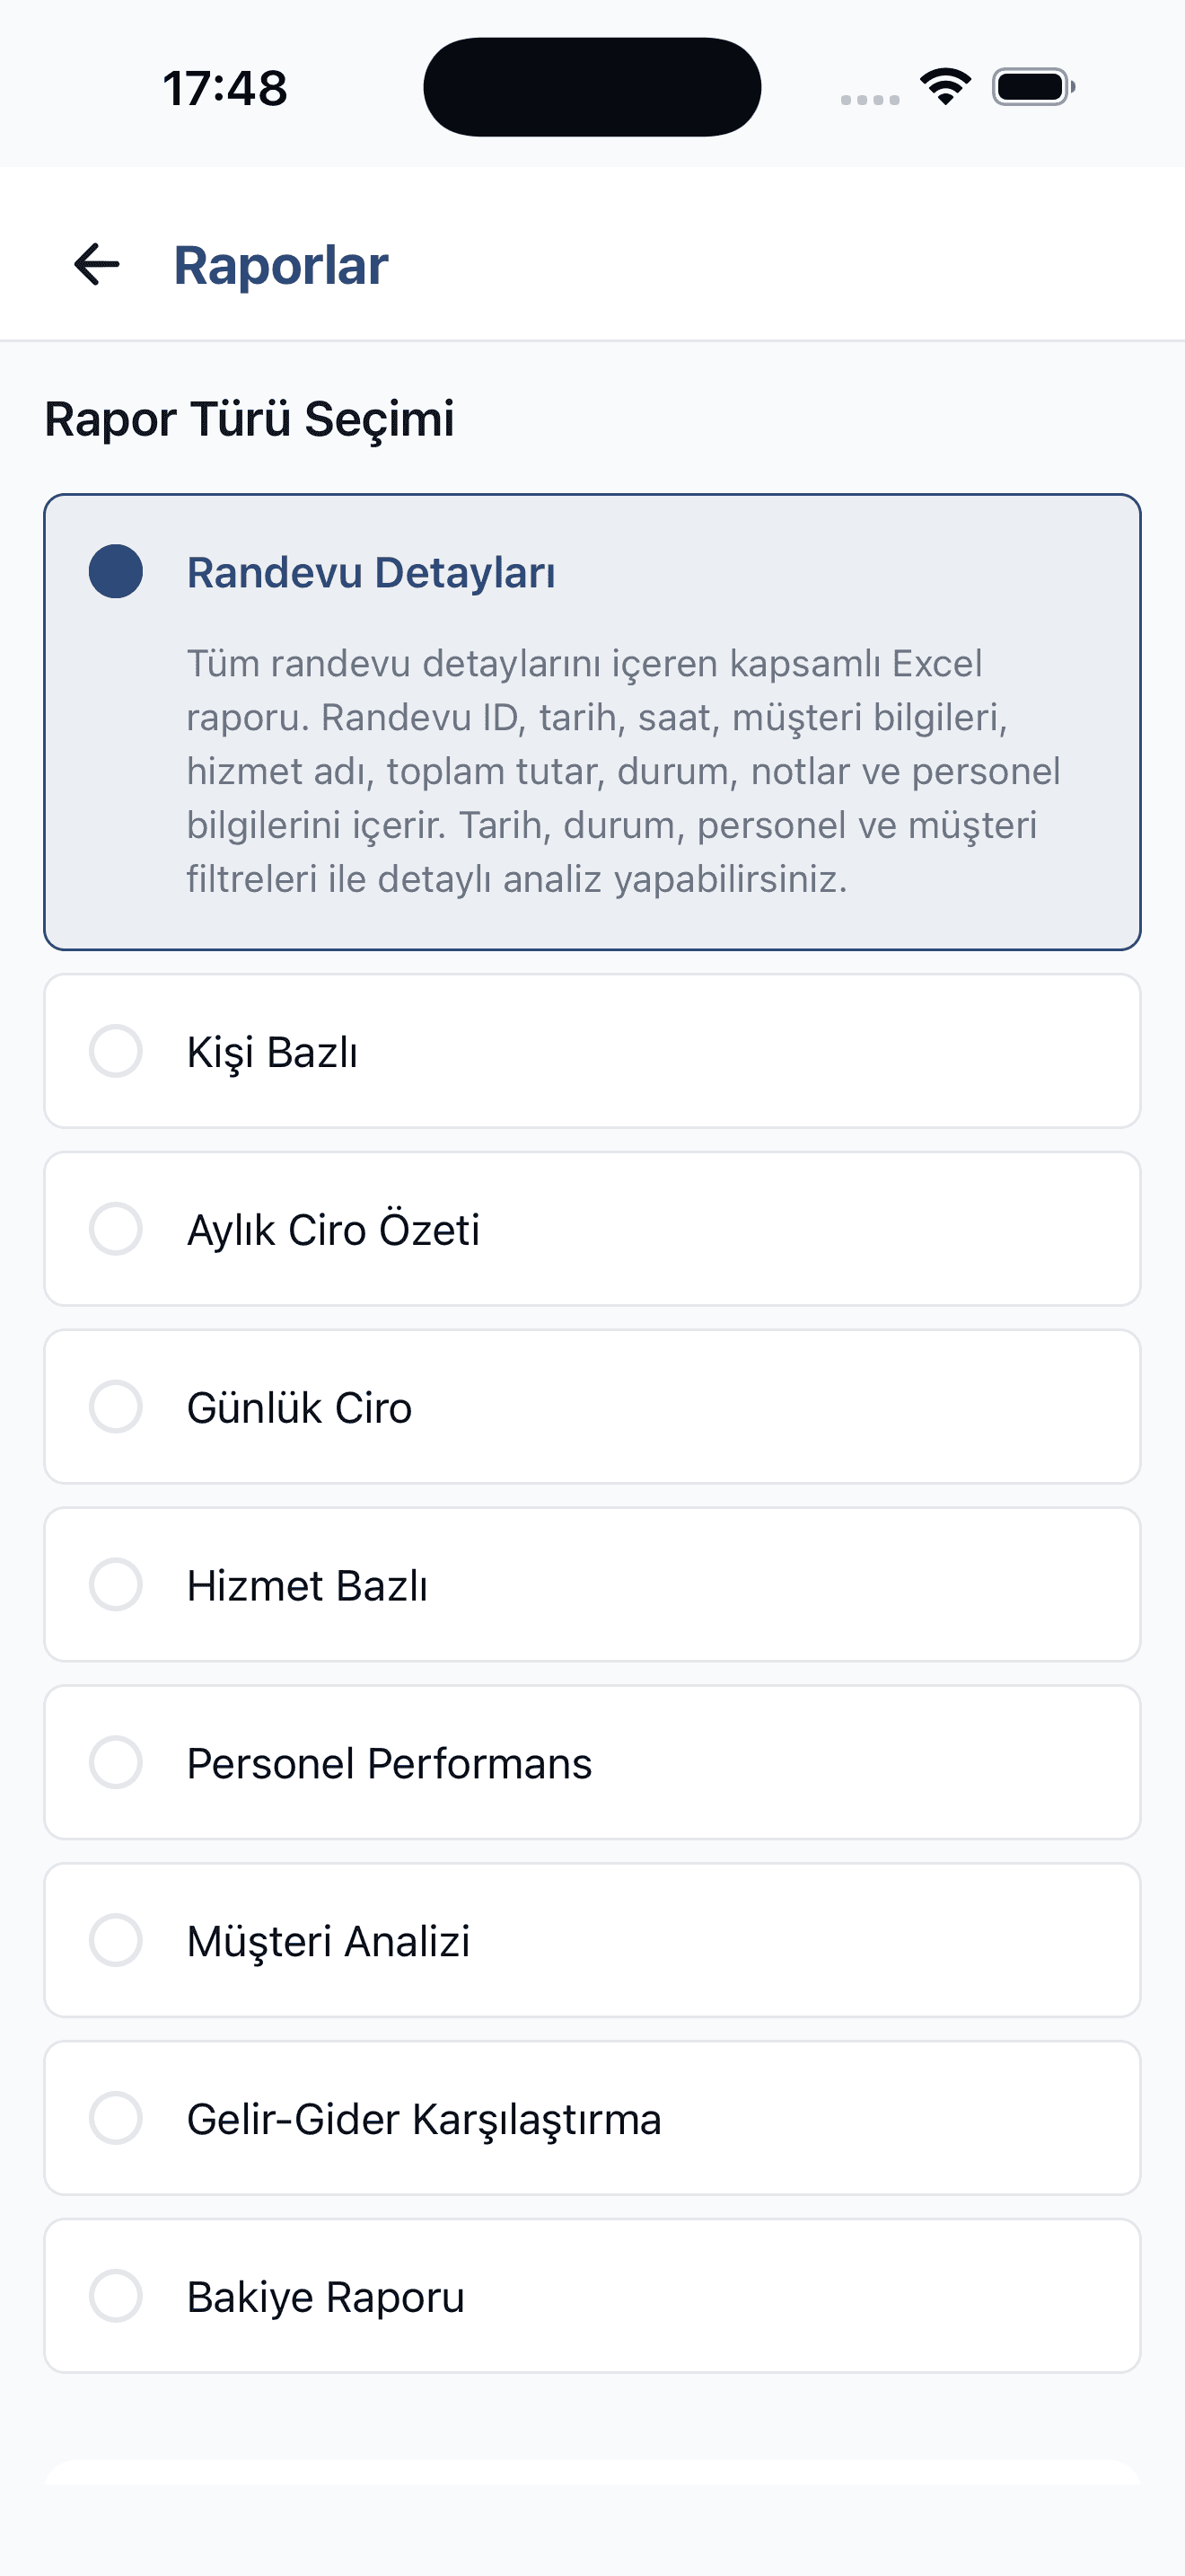Screen dimensions: 1185x2576
Task: Tap the Wi-Fi status icon
Action: [x=945, y=87]
